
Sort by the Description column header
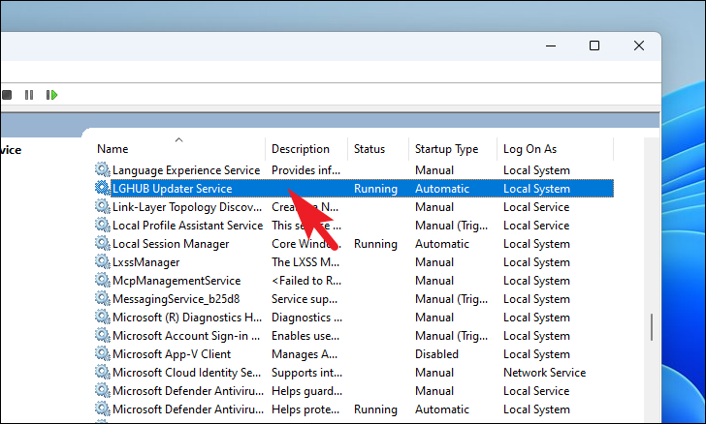pos(301,149)
